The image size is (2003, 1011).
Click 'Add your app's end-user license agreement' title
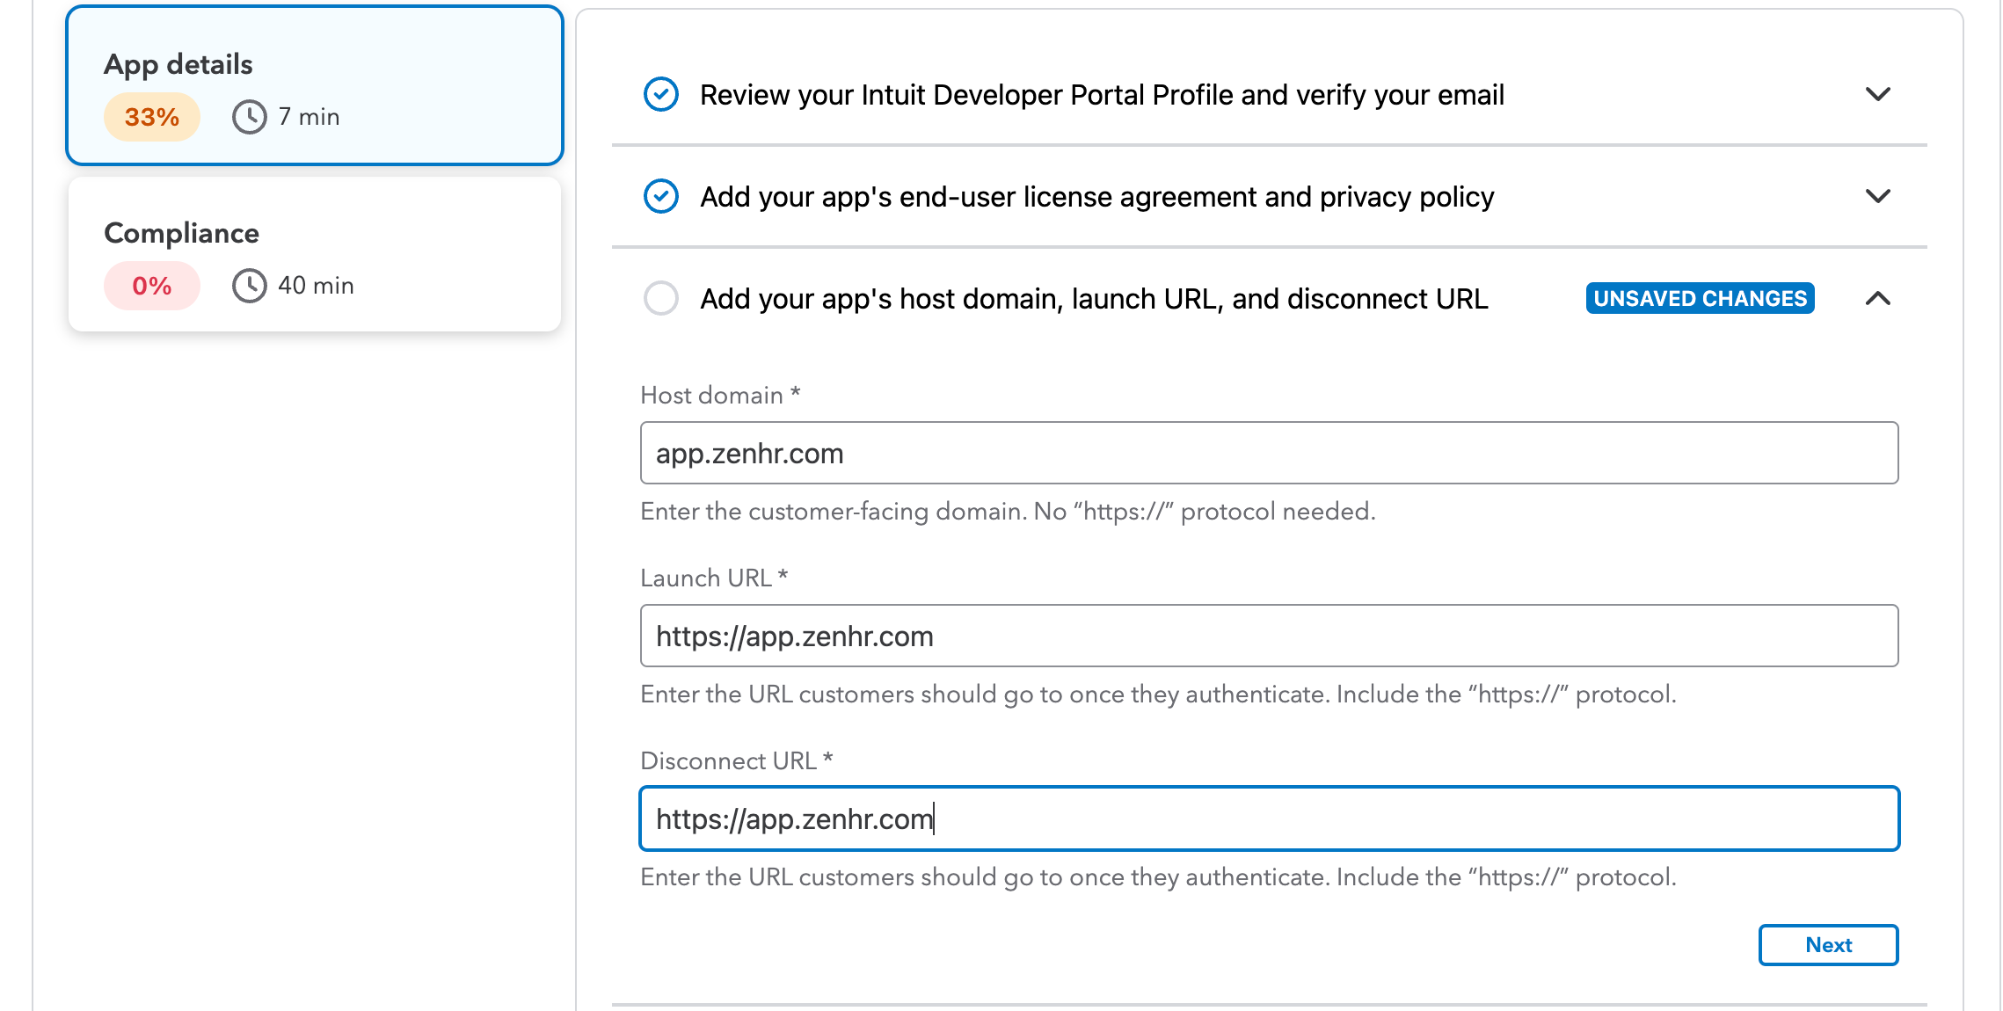pyautogui.click(x=1096, y=197)
